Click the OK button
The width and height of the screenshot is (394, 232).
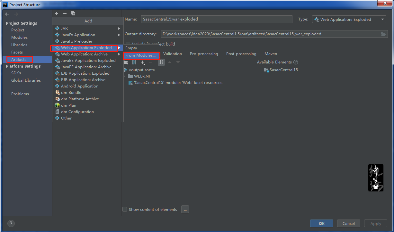click(x=322, y=224)
